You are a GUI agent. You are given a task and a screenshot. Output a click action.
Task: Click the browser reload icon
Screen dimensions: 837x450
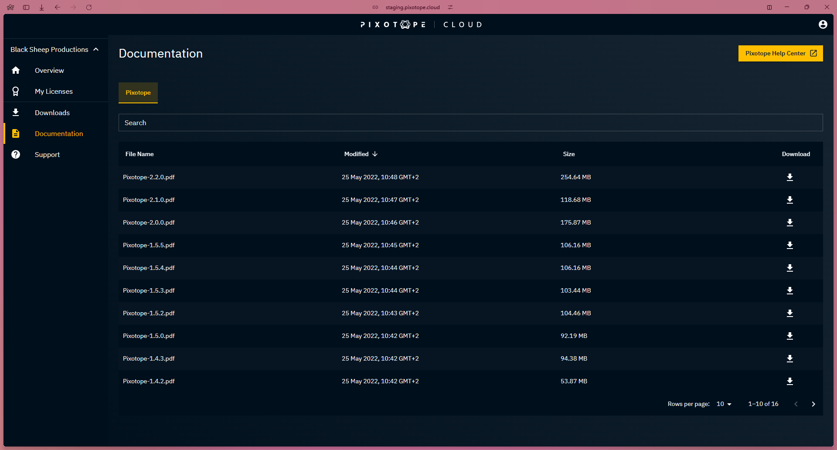pos(89,7)
